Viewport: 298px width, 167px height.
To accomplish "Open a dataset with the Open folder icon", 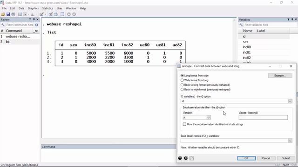I will pos(3,14).
